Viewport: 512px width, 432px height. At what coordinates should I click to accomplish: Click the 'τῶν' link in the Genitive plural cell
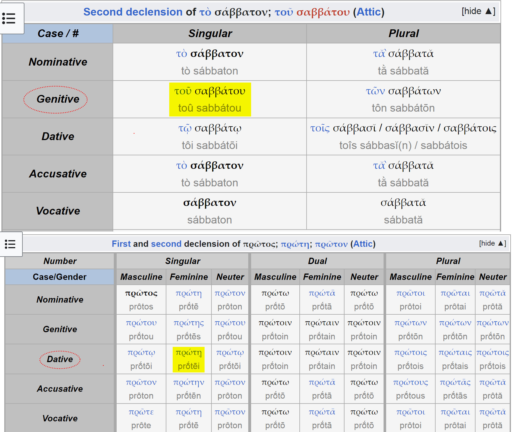[x=375, y=91]
